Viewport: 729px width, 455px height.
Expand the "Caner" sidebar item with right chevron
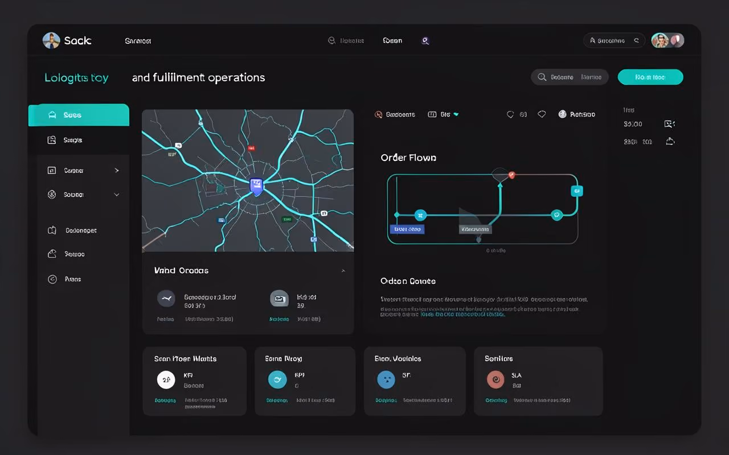[83, 171]
